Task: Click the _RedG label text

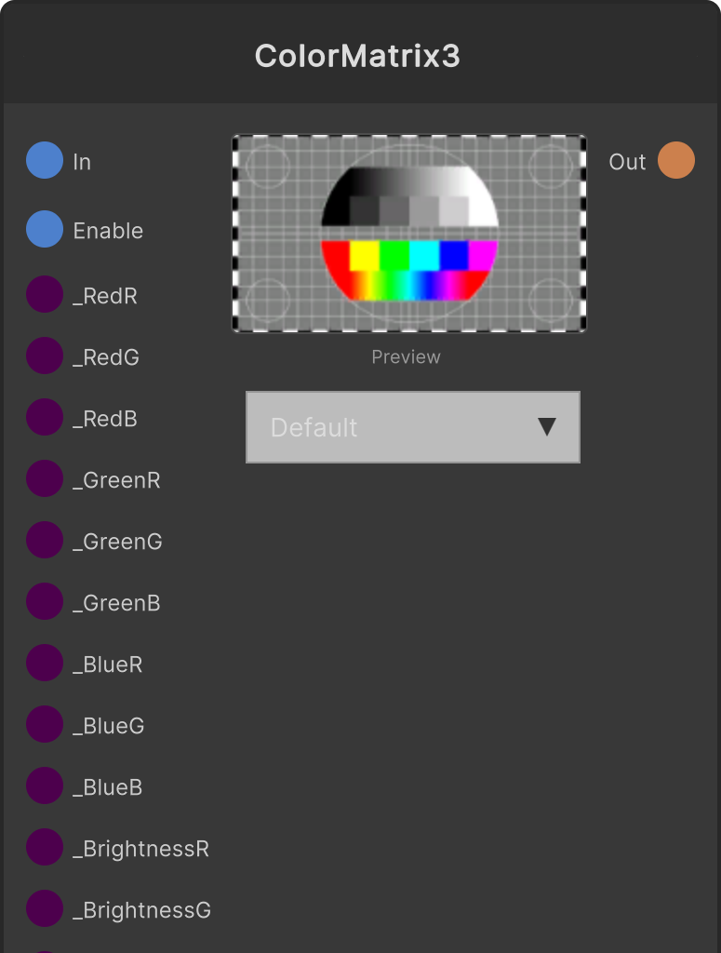Action: [x=106, y=358]
